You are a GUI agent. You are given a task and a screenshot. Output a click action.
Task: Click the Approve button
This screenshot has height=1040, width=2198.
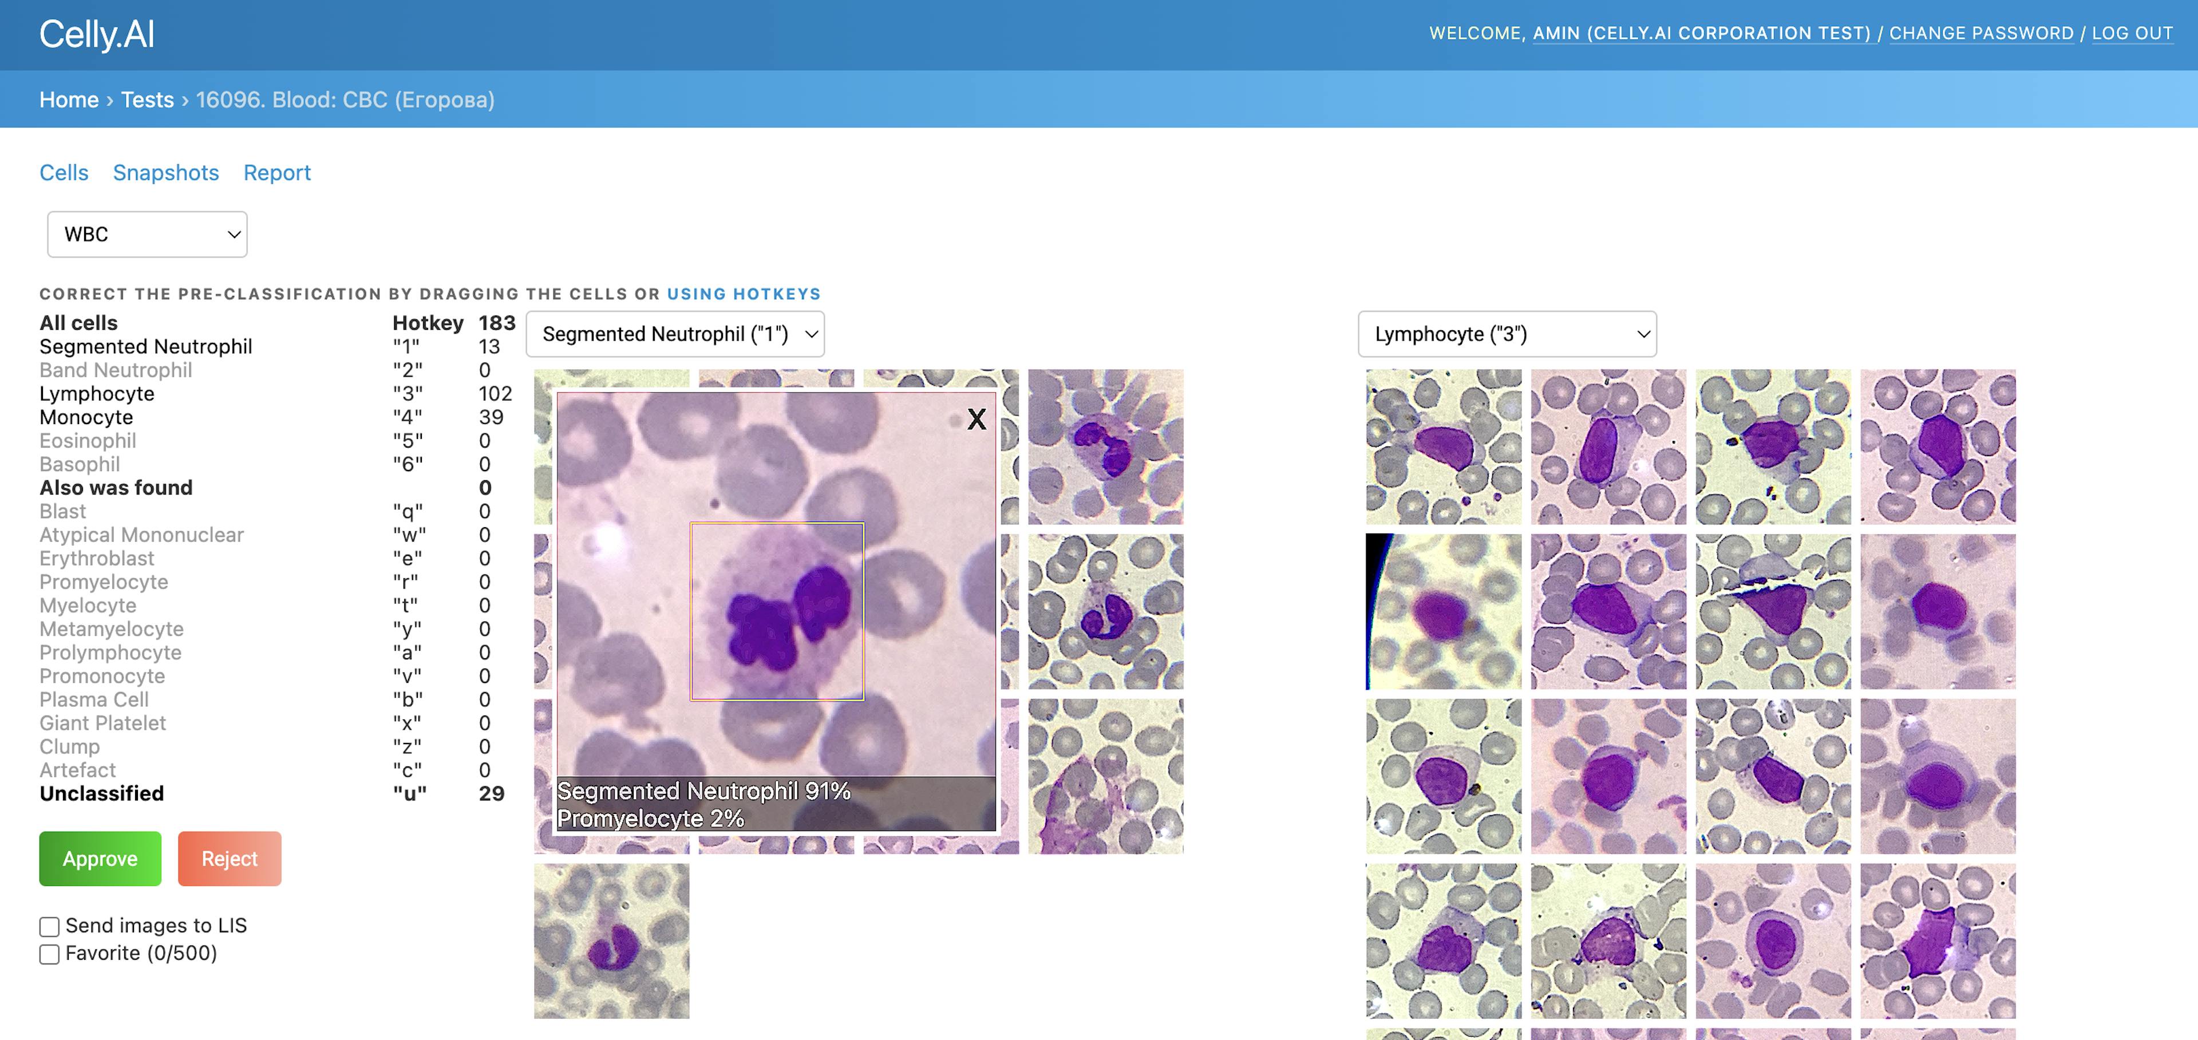tap(100, 859)
